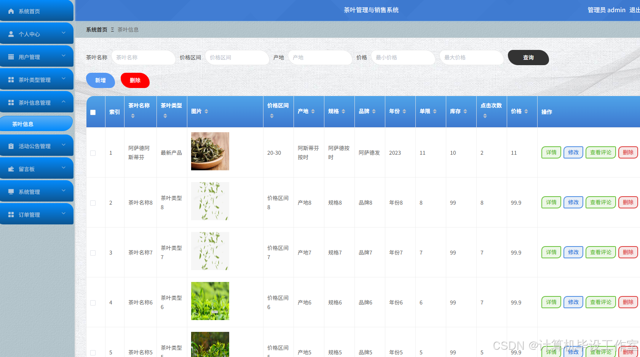
Task: Click the clipboard icon beside 活动公告管理
Action: (x=11, y=146)
